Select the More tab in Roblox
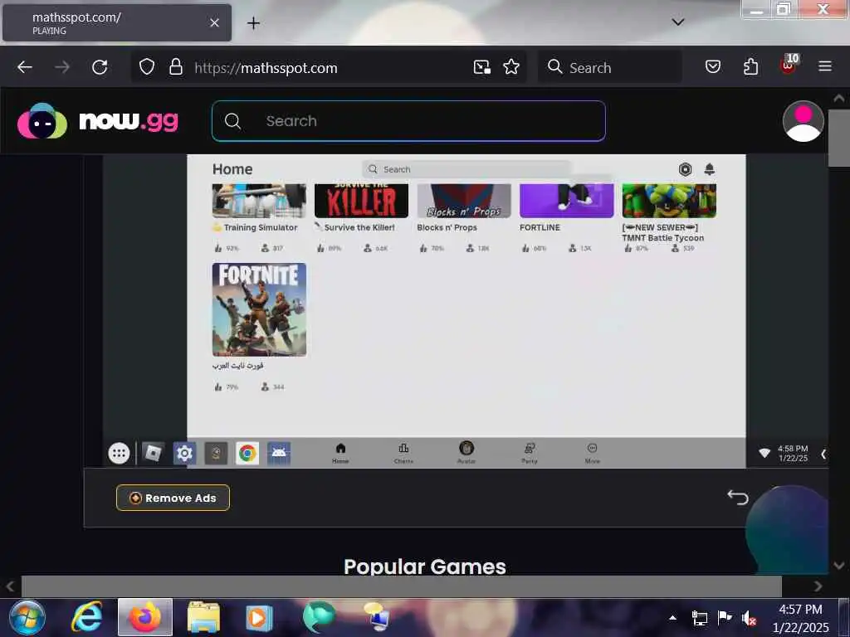This screenshot has height=637, width=850. tap(593, 453)
